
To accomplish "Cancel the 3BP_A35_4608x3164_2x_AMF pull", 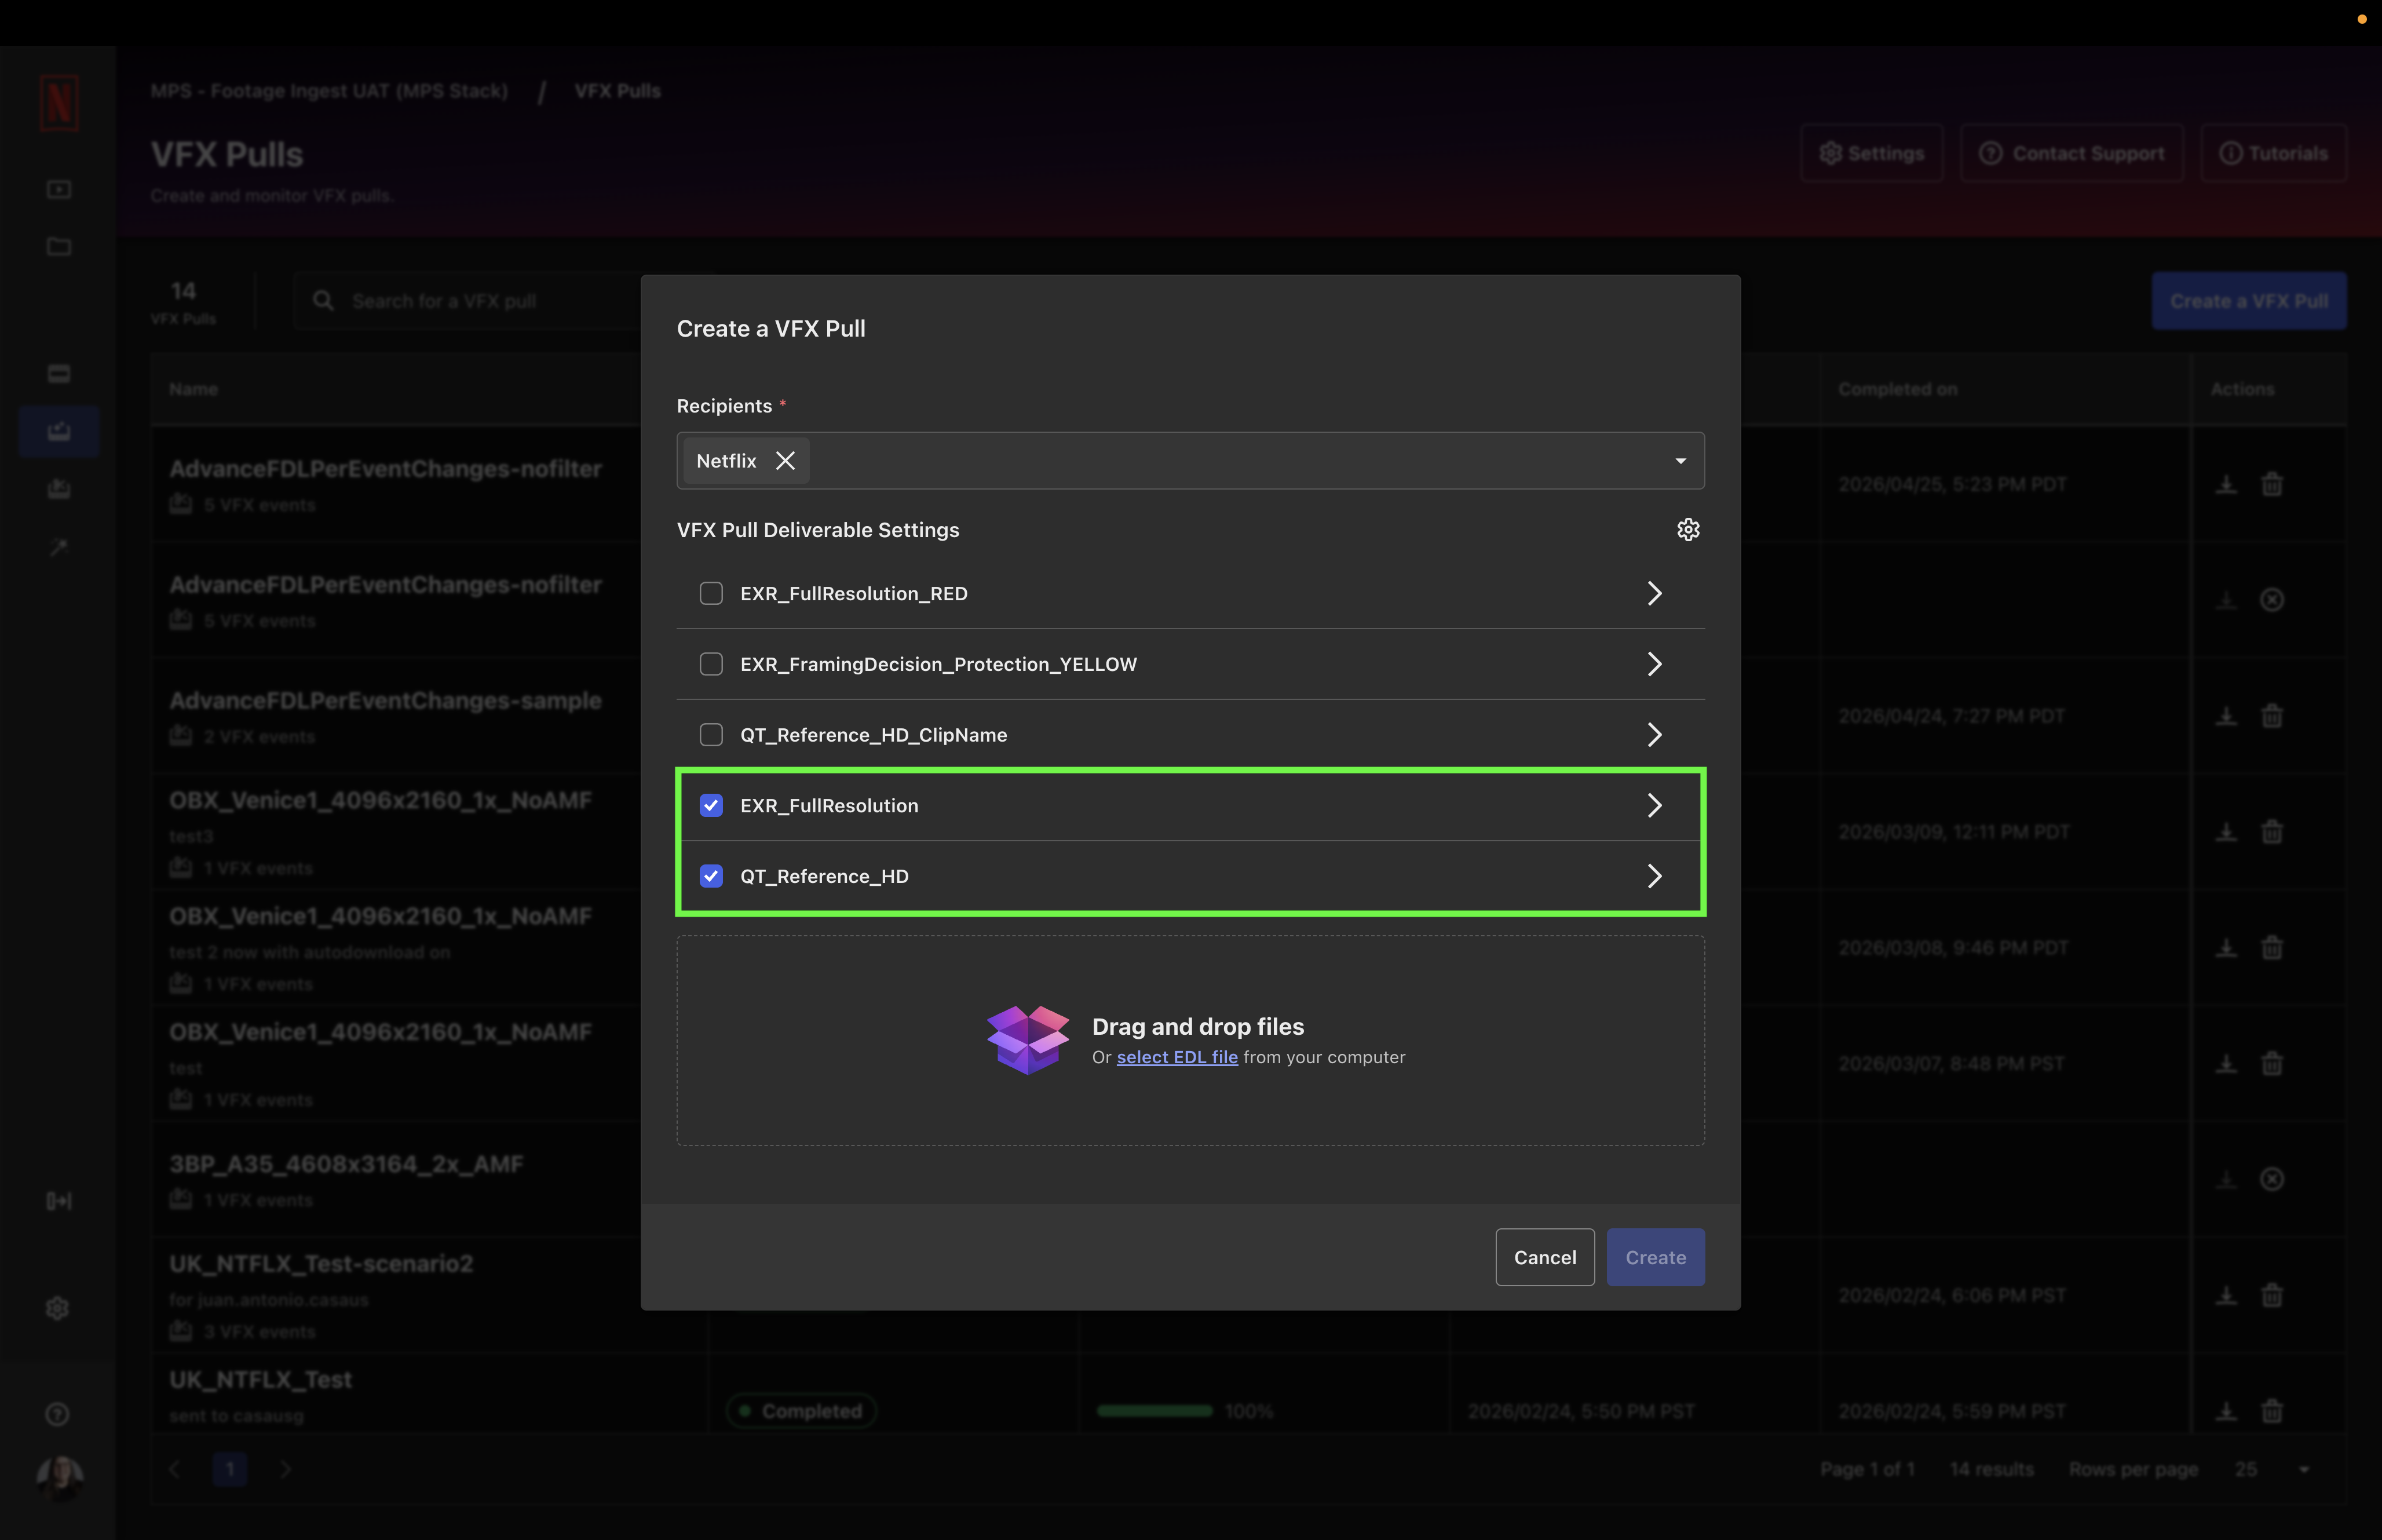I will [x=2272, y=1180].
